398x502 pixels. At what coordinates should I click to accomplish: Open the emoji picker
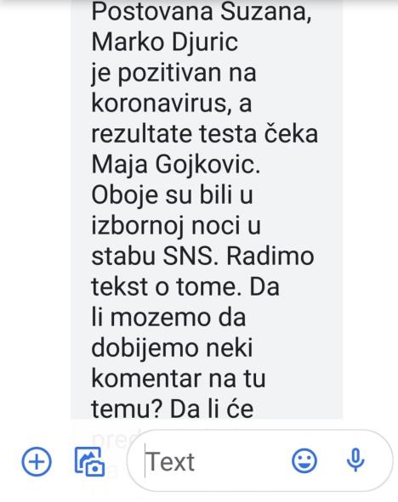point(304,460)
